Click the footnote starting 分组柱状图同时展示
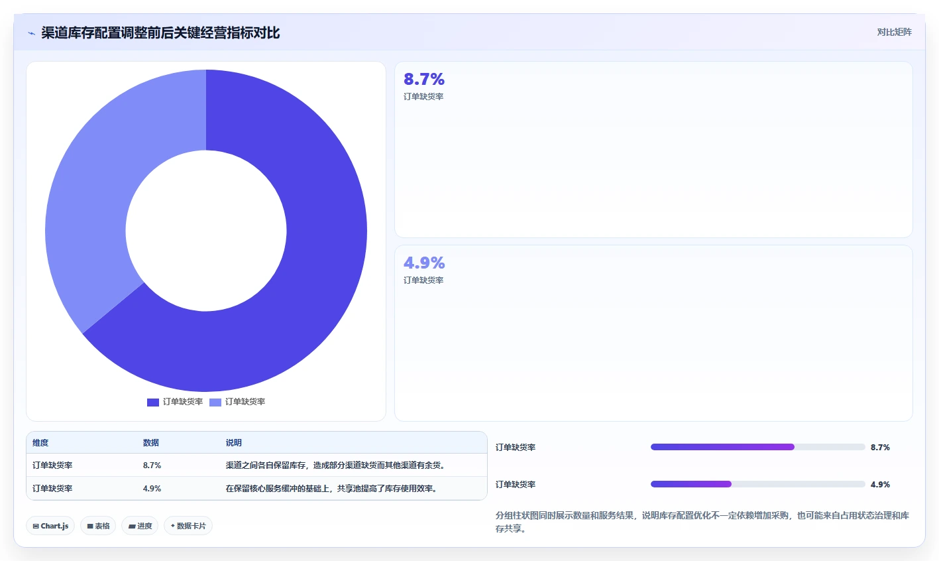This screenshot has width=939, height=561. [x=702, y=522]
